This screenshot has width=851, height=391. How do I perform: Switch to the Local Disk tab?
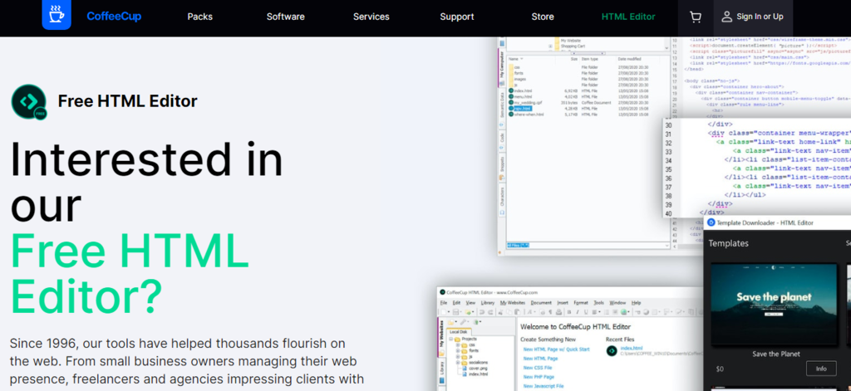tap(459, 331)
